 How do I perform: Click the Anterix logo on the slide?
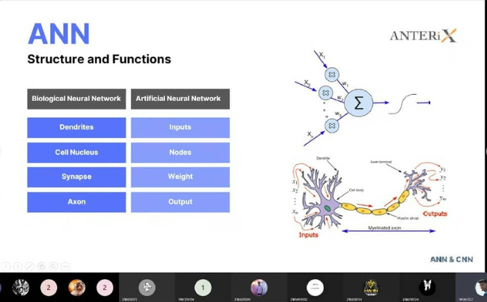coord(423,36)
